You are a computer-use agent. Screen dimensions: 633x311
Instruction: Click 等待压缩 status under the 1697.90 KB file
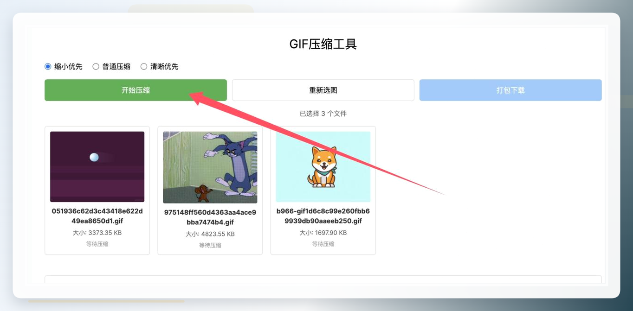coord(323,244)
